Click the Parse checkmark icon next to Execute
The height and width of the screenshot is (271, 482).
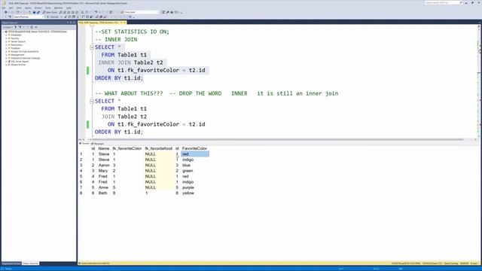coord(66,17)
